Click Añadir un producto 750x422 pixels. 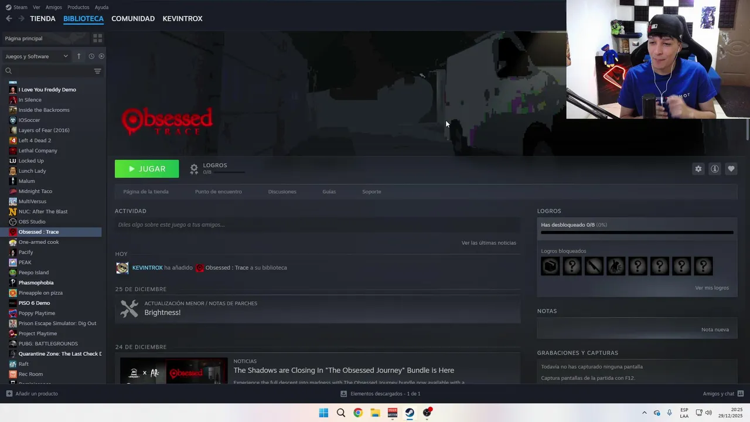[x=32, y=394]
